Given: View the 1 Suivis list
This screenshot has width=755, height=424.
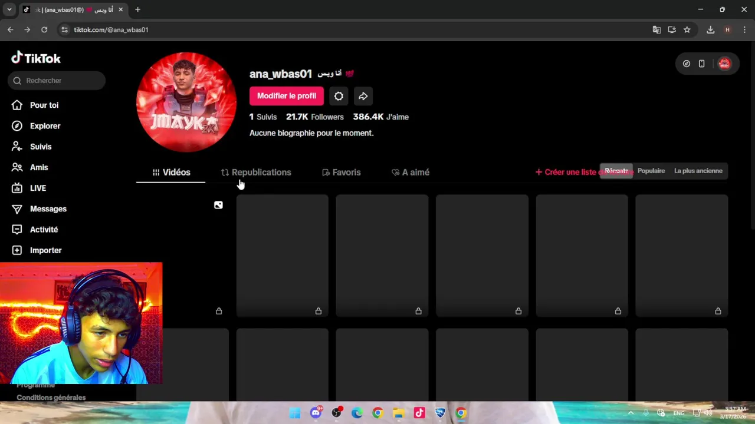Looking at the screenshot, I should coord(263,117).
